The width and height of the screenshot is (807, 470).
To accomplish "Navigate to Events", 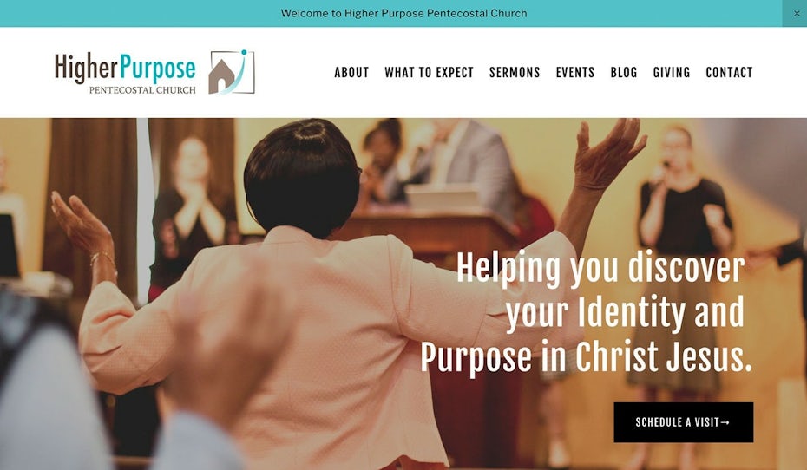I will point(575,73).
